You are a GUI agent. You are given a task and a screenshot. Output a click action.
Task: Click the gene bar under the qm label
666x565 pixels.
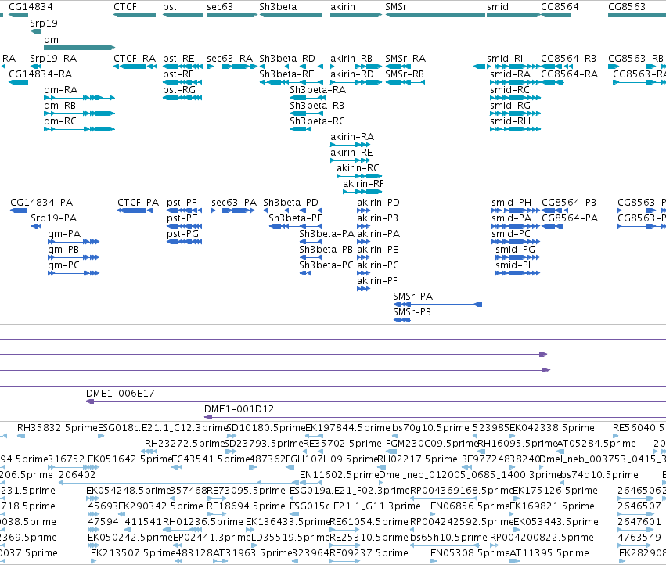[x=79, y=48]
